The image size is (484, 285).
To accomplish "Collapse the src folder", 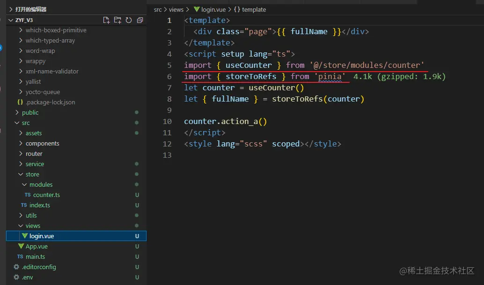I will point(17,123).
